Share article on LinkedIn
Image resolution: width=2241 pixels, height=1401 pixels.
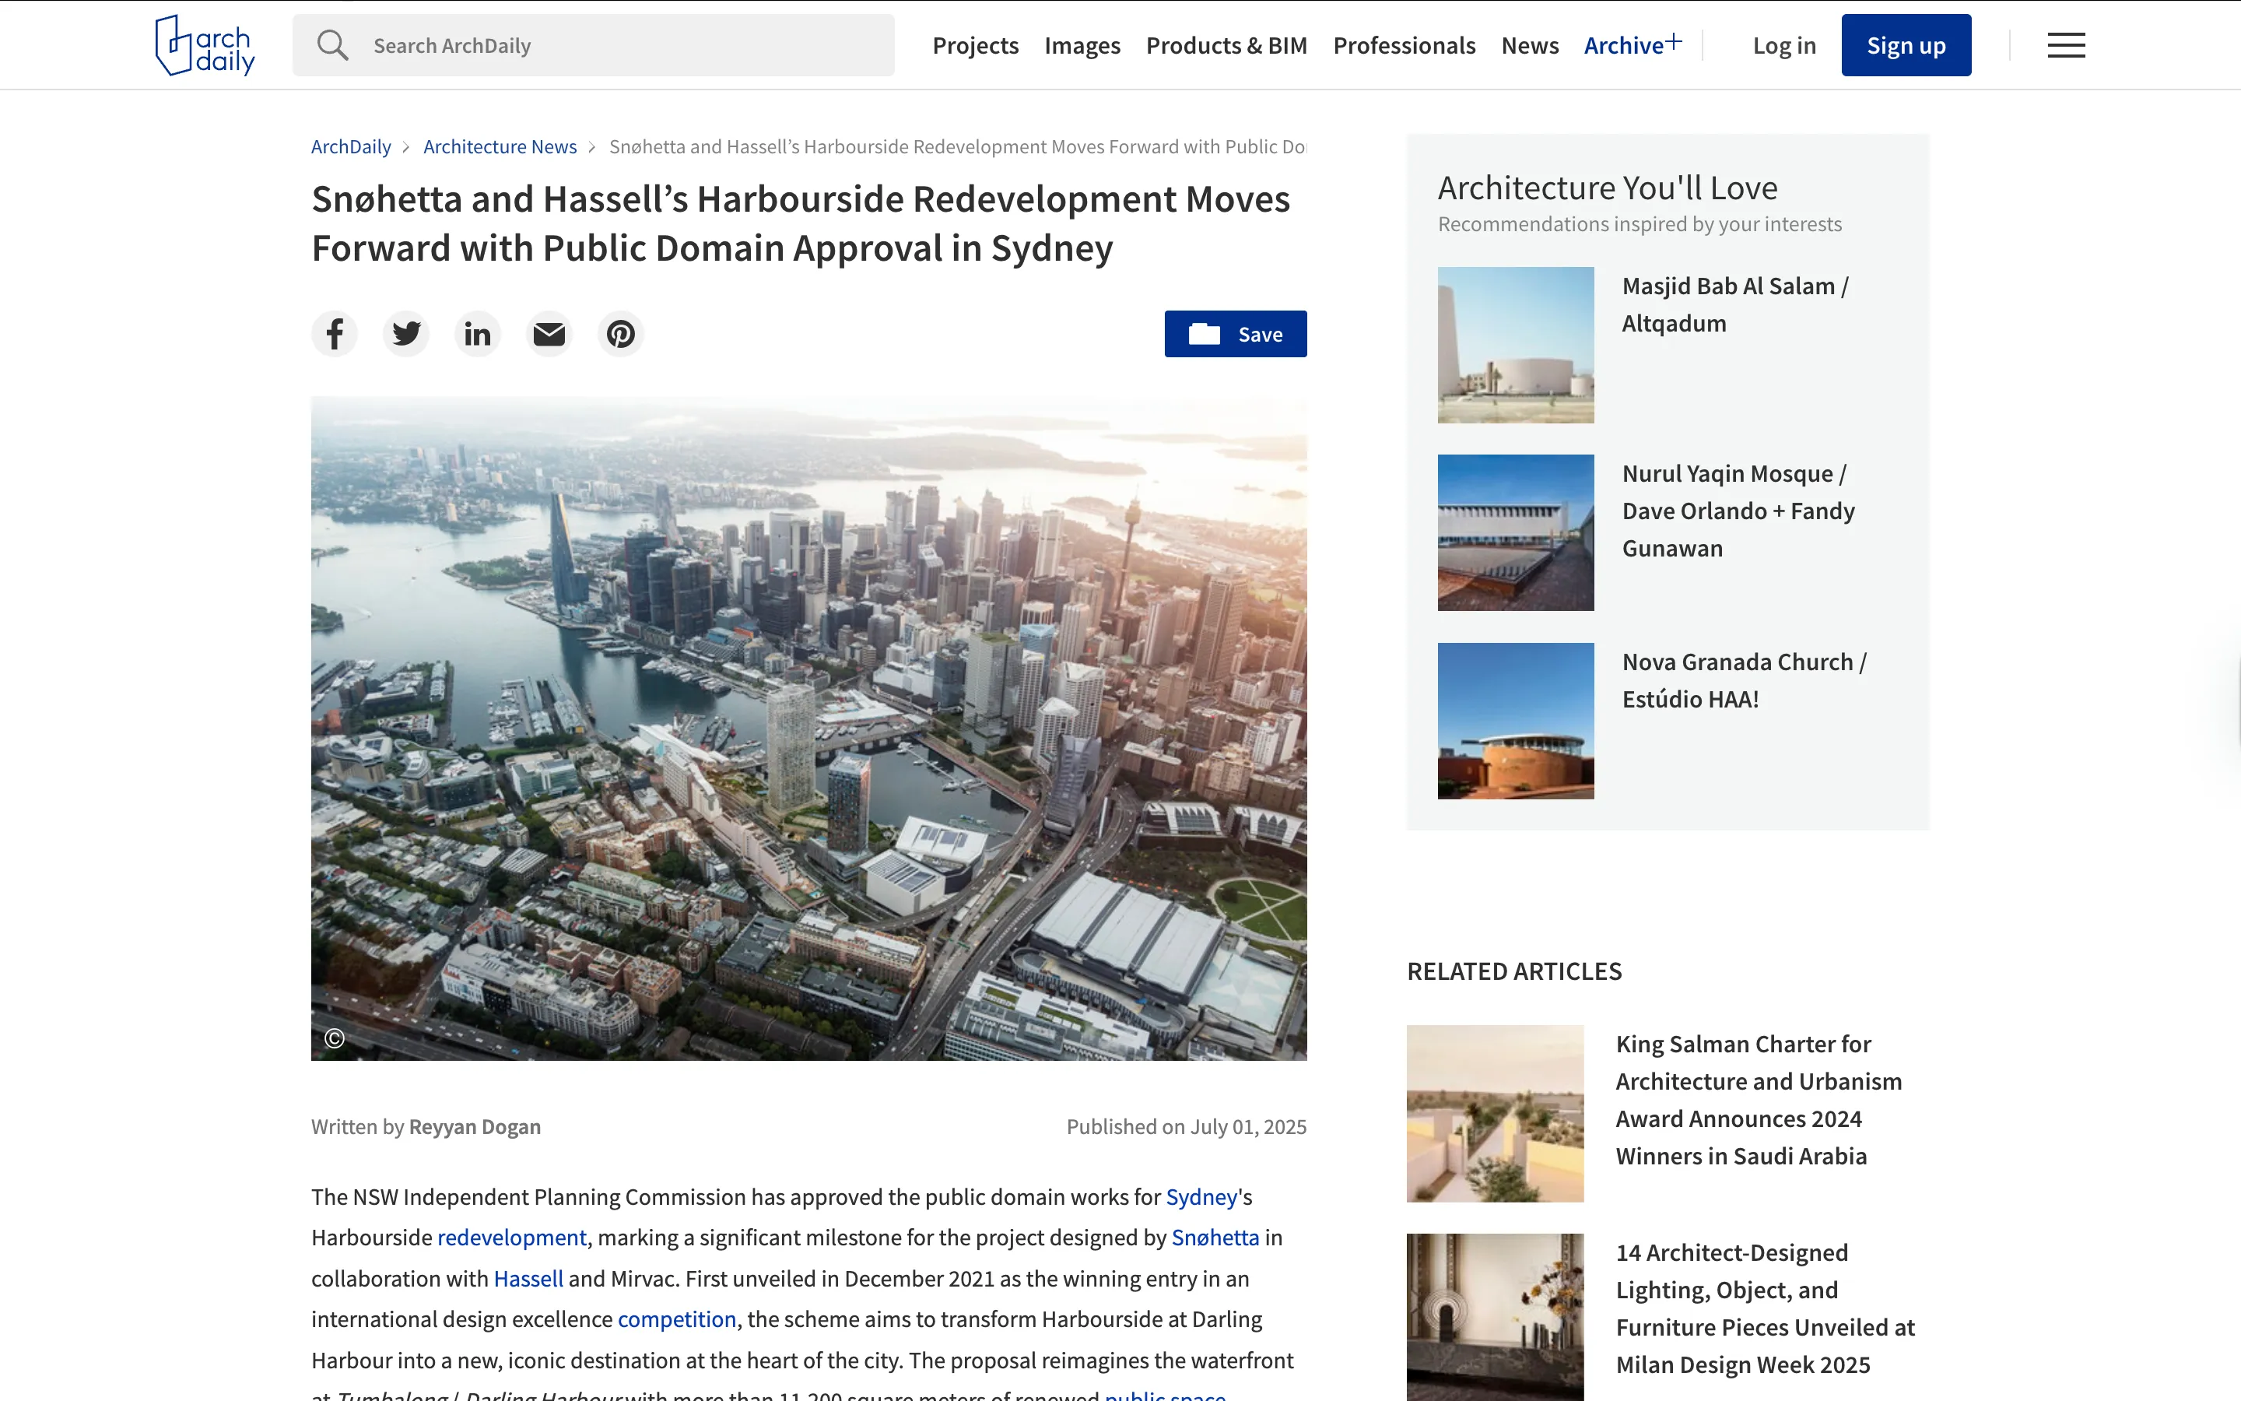pos(478,334)
